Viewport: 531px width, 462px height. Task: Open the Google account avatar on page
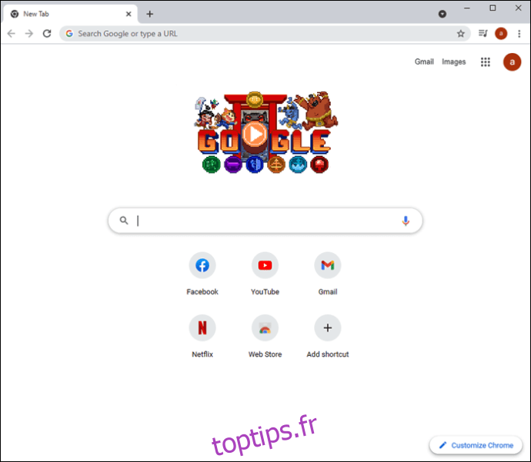pos(512,62)
